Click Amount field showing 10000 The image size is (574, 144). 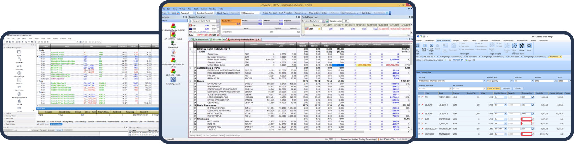544,81
